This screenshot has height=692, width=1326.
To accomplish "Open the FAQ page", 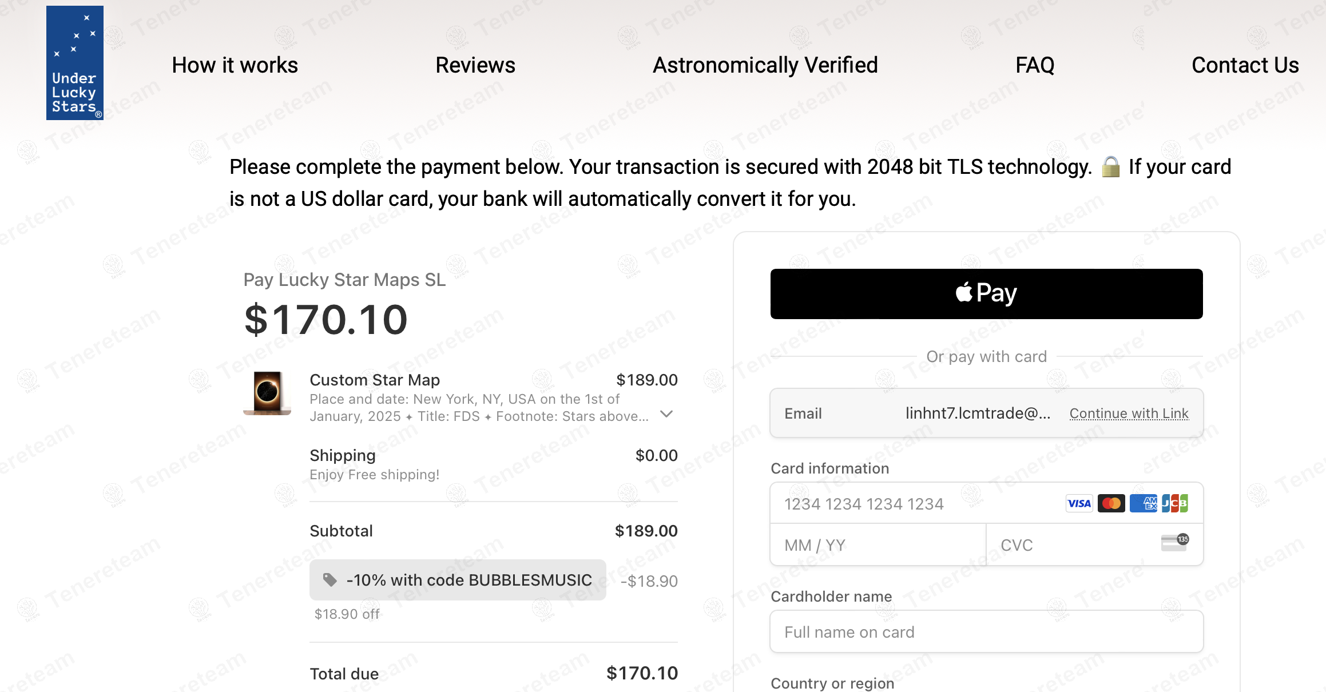I will click(x=1034, y=65).
